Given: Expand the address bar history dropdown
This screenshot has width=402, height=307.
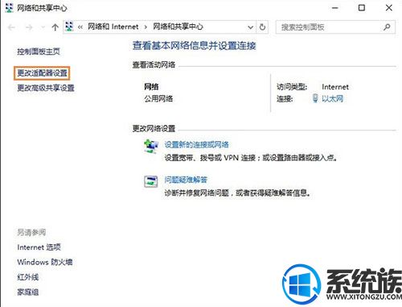Looking at the screenshot, I should point(250,27).
